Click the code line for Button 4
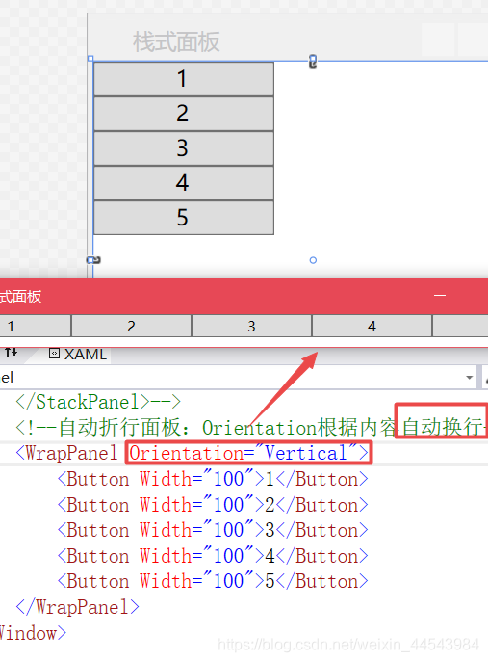 (x=213, y=556)
